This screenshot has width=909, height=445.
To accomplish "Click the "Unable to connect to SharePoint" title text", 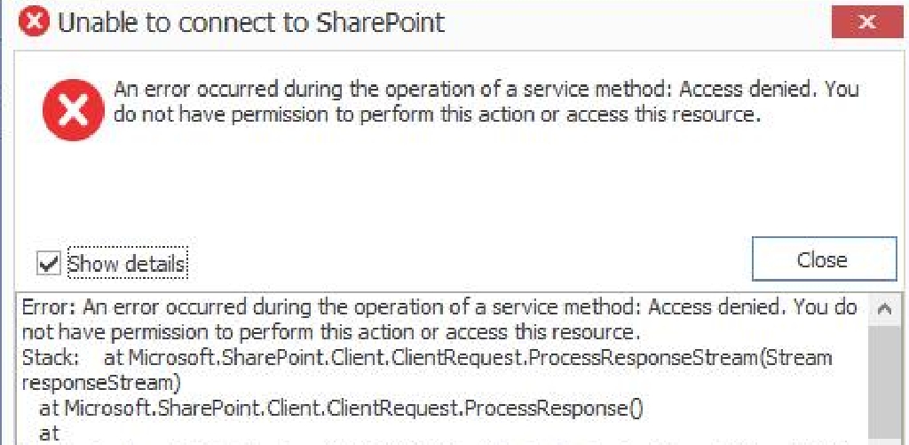I will (x=251, y=22).
